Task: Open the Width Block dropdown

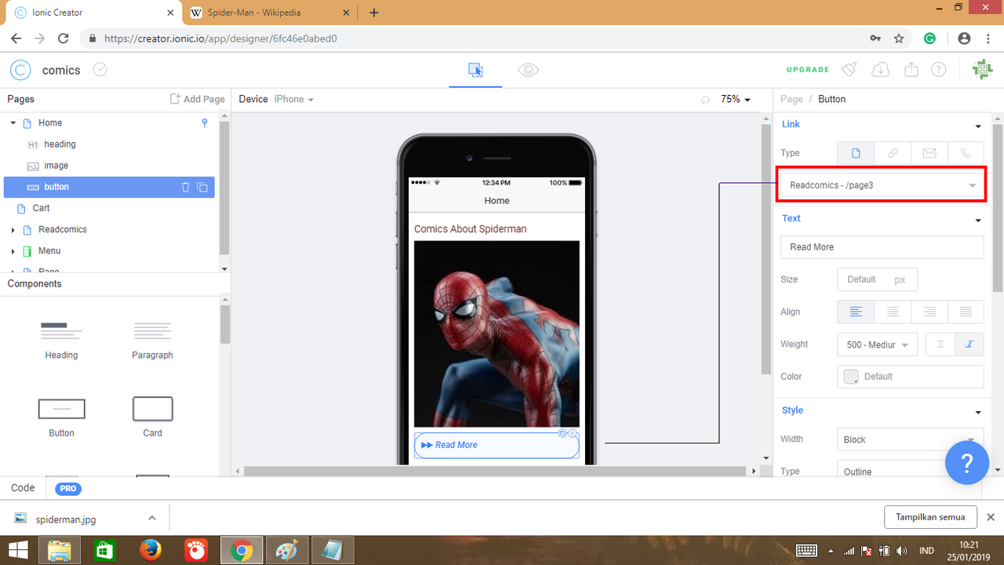Action: (910, 439)
